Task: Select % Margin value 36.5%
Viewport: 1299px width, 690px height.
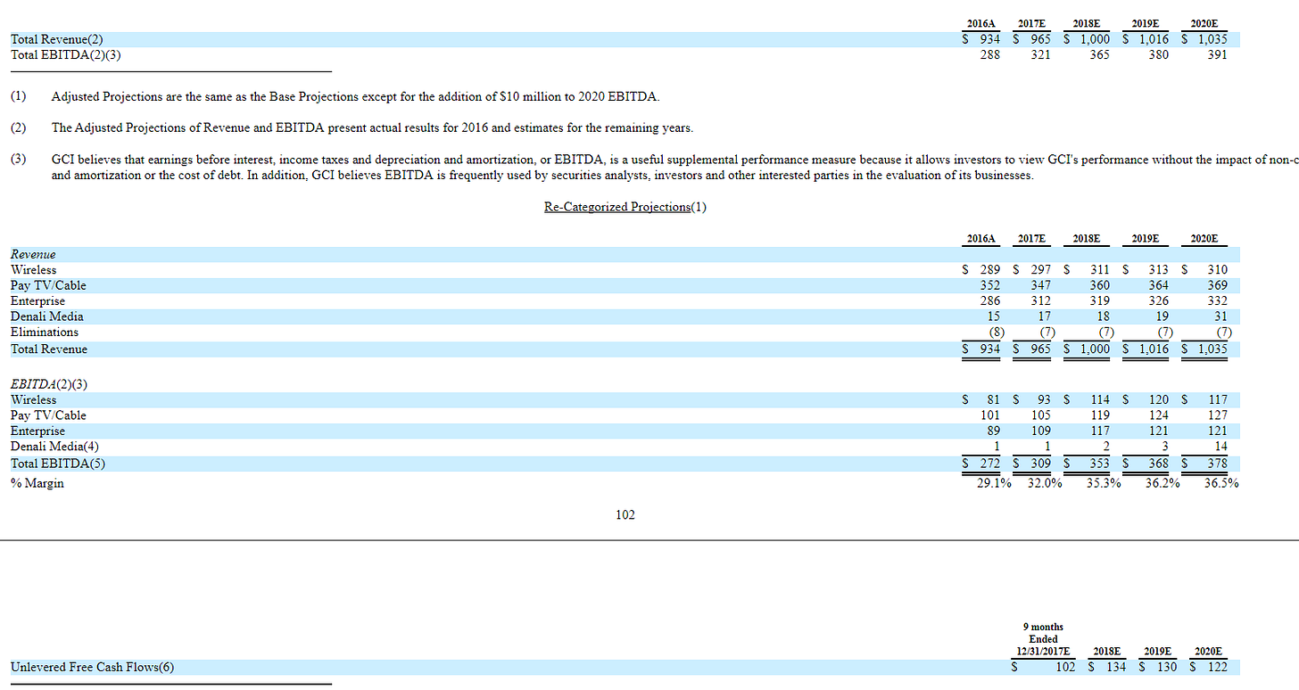Action: pyautogui.click(x=1221, y=483)
